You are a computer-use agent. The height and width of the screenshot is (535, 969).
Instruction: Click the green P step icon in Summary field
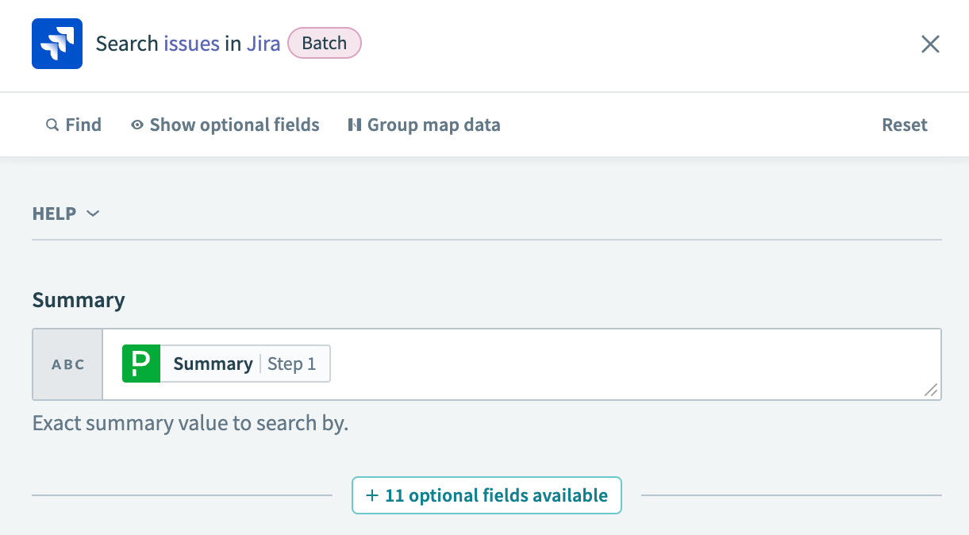140,364
